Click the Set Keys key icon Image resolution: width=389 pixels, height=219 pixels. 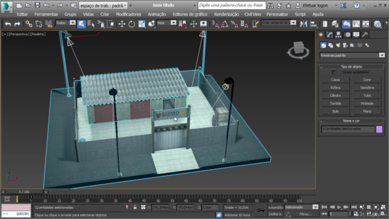pyautogui.click(x=261, y=210)
